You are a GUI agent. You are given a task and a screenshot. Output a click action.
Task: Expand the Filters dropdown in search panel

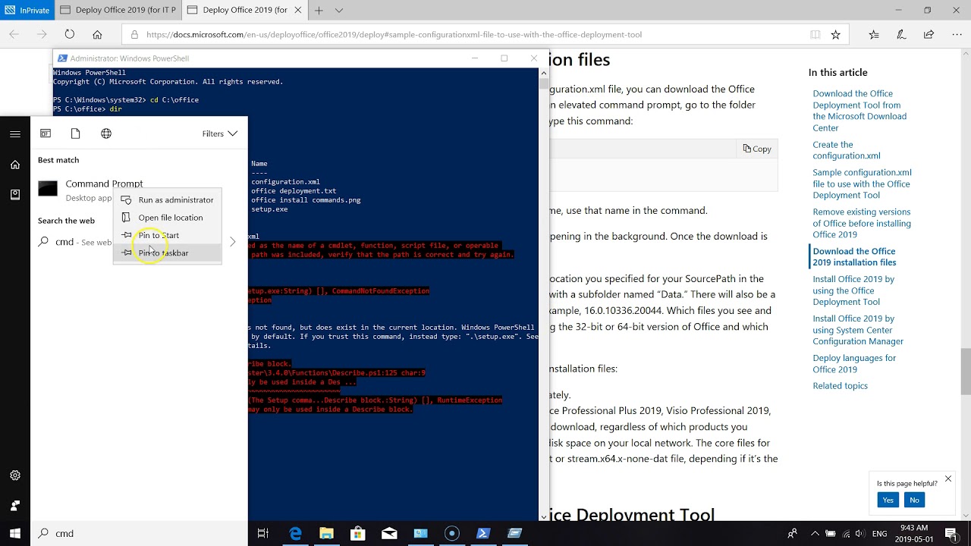219,133
